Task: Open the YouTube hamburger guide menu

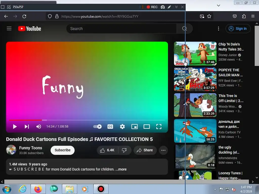Action: (9, 29)
